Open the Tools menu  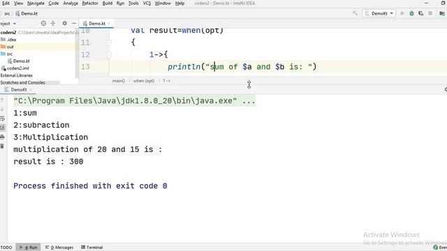(133, 3)
